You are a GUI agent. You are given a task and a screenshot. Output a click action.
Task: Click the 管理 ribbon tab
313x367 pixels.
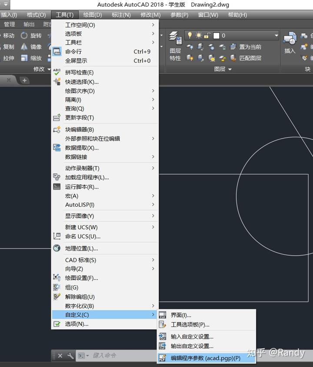pyautogui.click(x=10, y=24)
